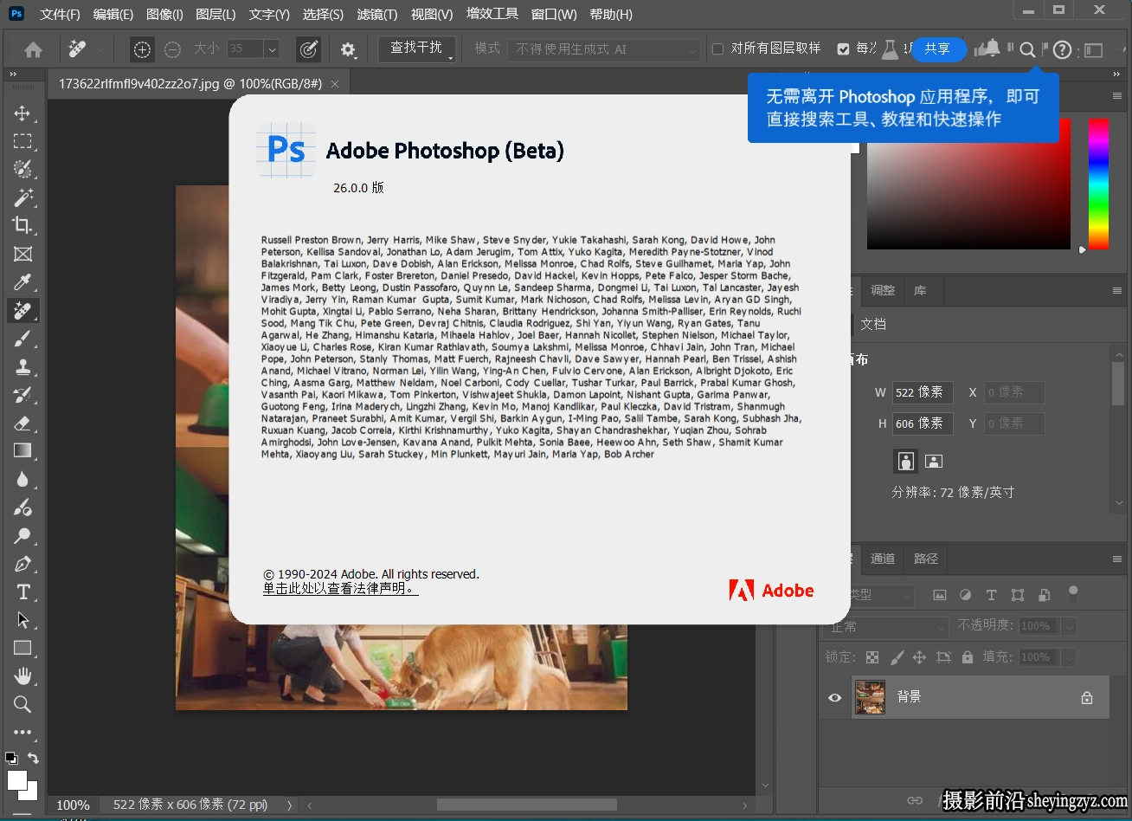The width and height of the screenshot is (1132, 821).
Task: Open the Help question-mark icon
Action: 1062,50
